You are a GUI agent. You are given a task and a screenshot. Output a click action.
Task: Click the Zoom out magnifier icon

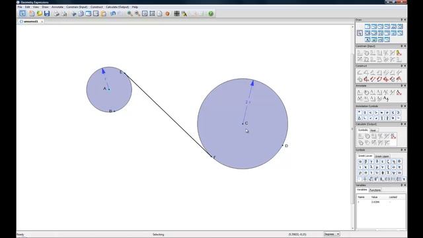pyautogui.click(x=137, y=13)
